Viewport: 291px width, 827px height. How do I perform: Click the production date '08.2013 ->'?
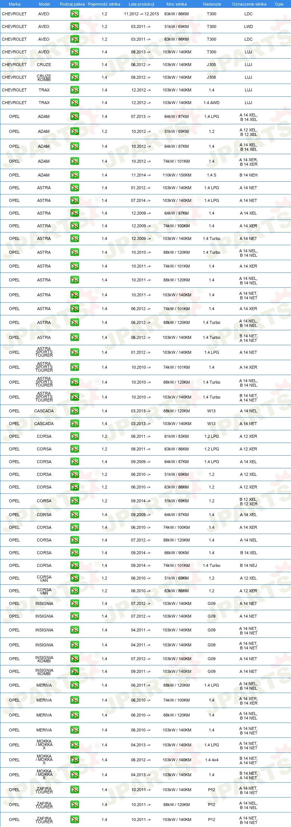[141, 52]
